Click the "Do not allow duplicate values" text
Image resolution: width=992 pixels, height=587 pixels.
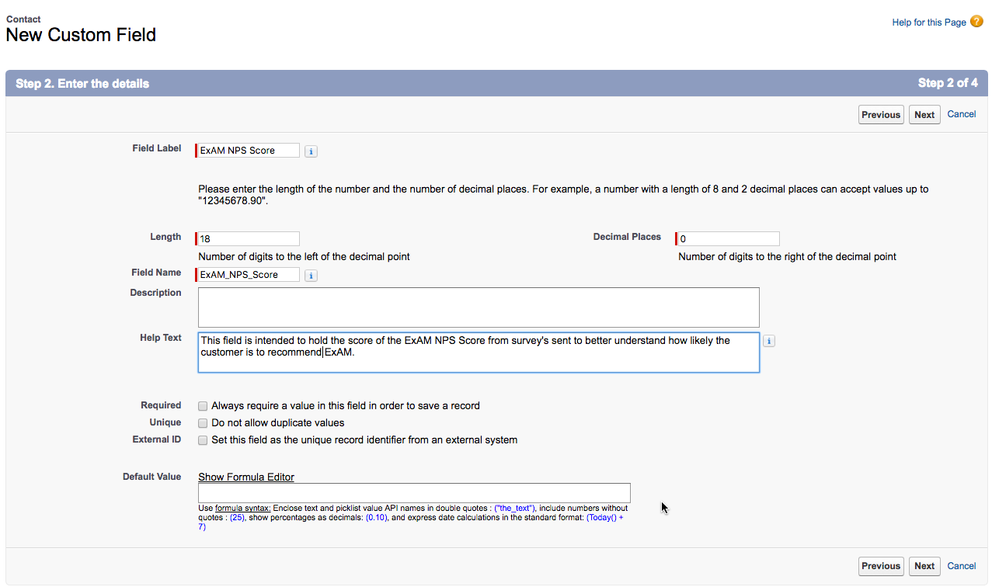[x=278, y=423]
